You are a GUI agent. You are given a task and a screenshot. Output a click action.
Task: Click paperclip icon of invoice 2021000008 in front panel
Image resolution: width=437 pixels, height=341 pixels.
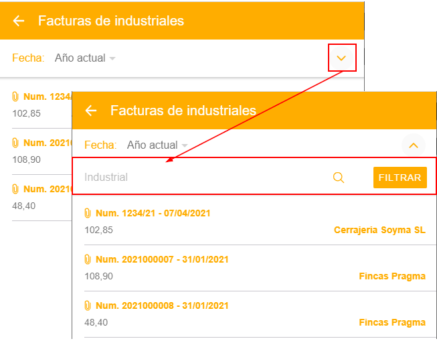click(x=87, y=305)
